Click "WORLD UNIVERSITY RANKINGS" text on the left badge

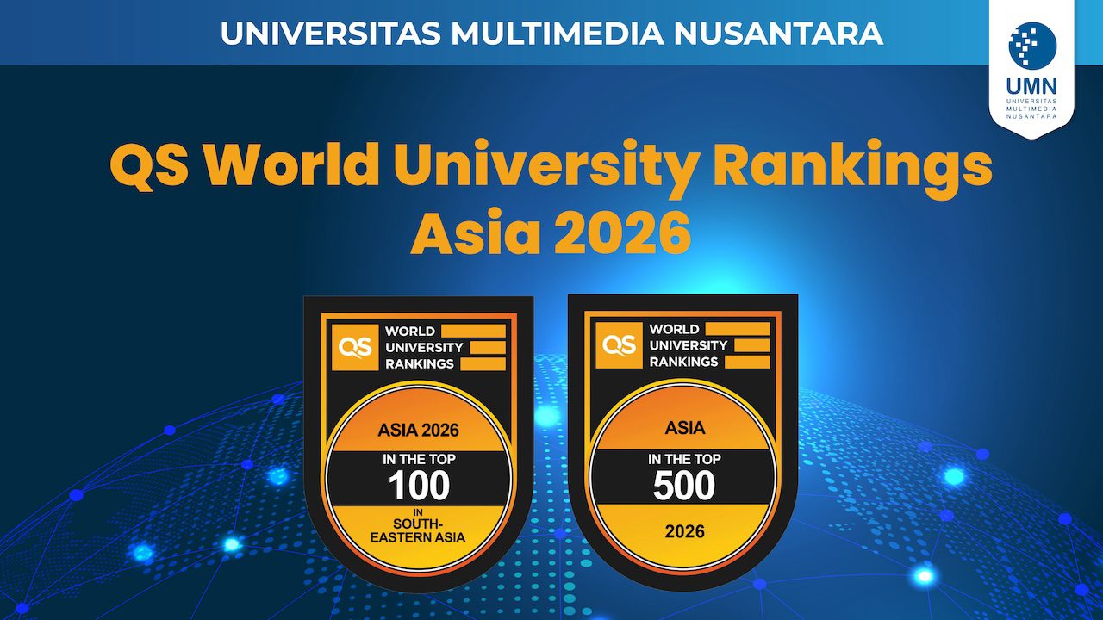tap(422, 346)
